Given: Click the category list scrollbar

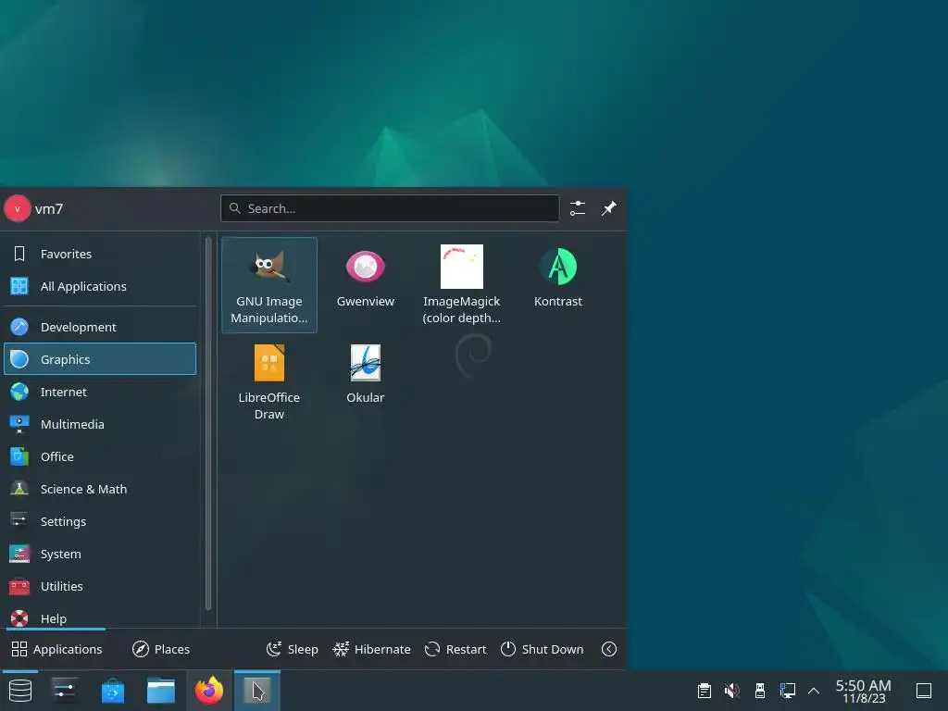Looking at the screenshot, I should [x=208, y=423].
